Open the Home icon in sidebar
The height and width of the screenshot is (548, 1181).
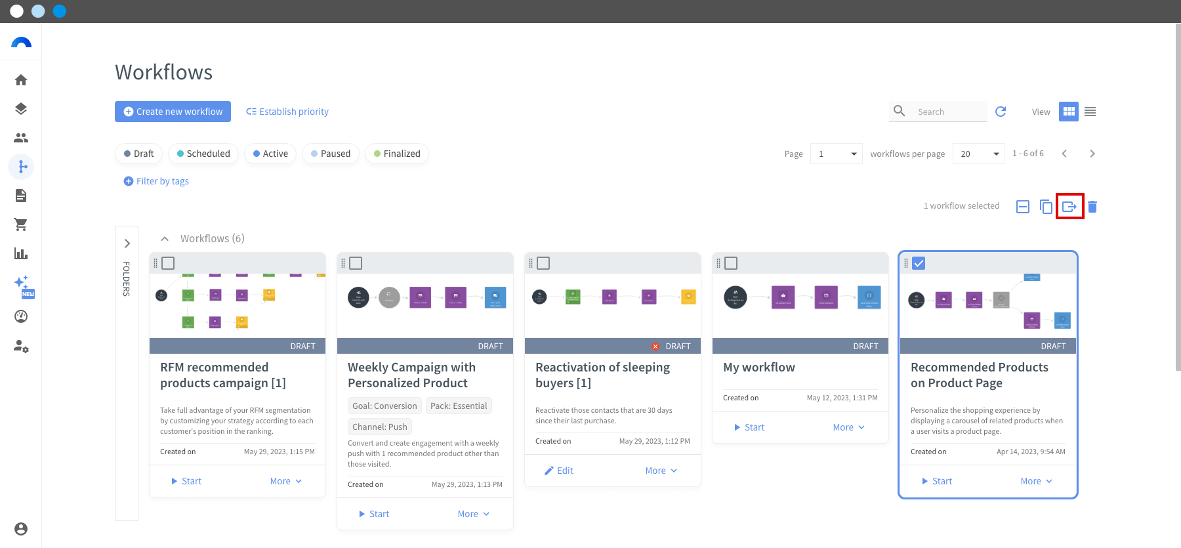(21, 80)
